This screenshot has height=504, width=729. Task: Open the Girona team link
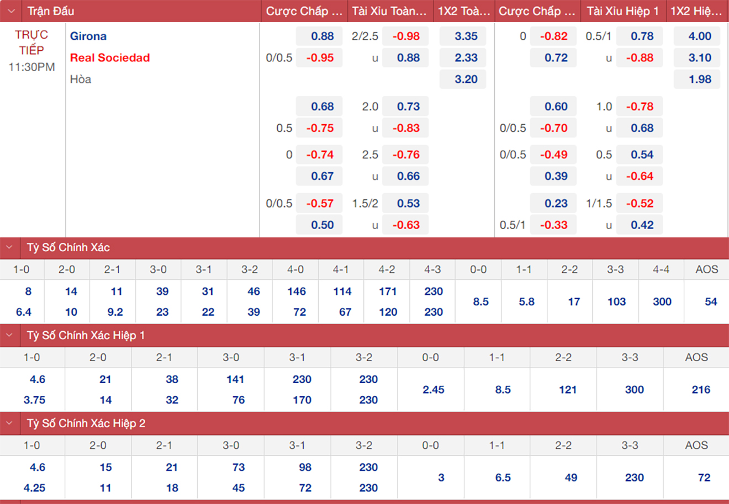pyautogui.click(x=88, y=36)
